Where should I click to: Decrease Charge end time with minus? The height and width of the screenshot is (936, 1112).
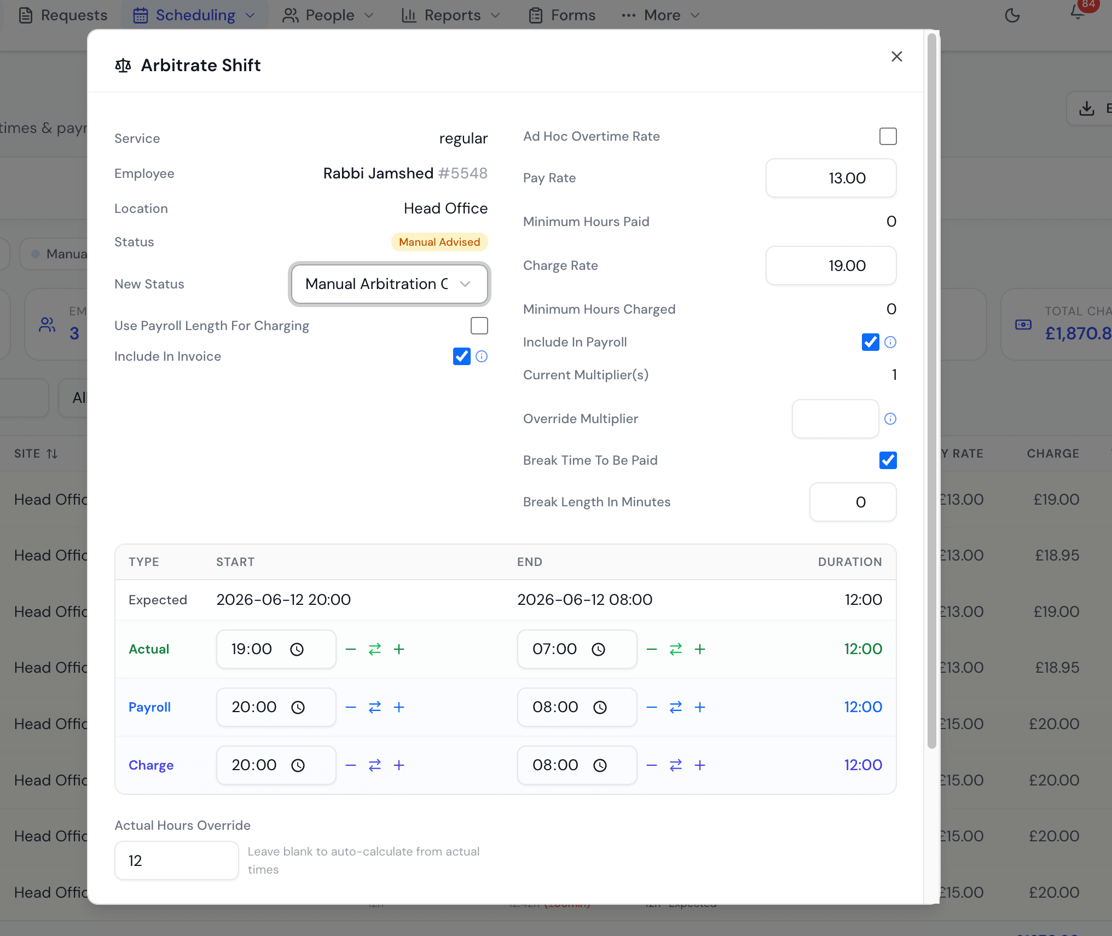pos(652,765)
